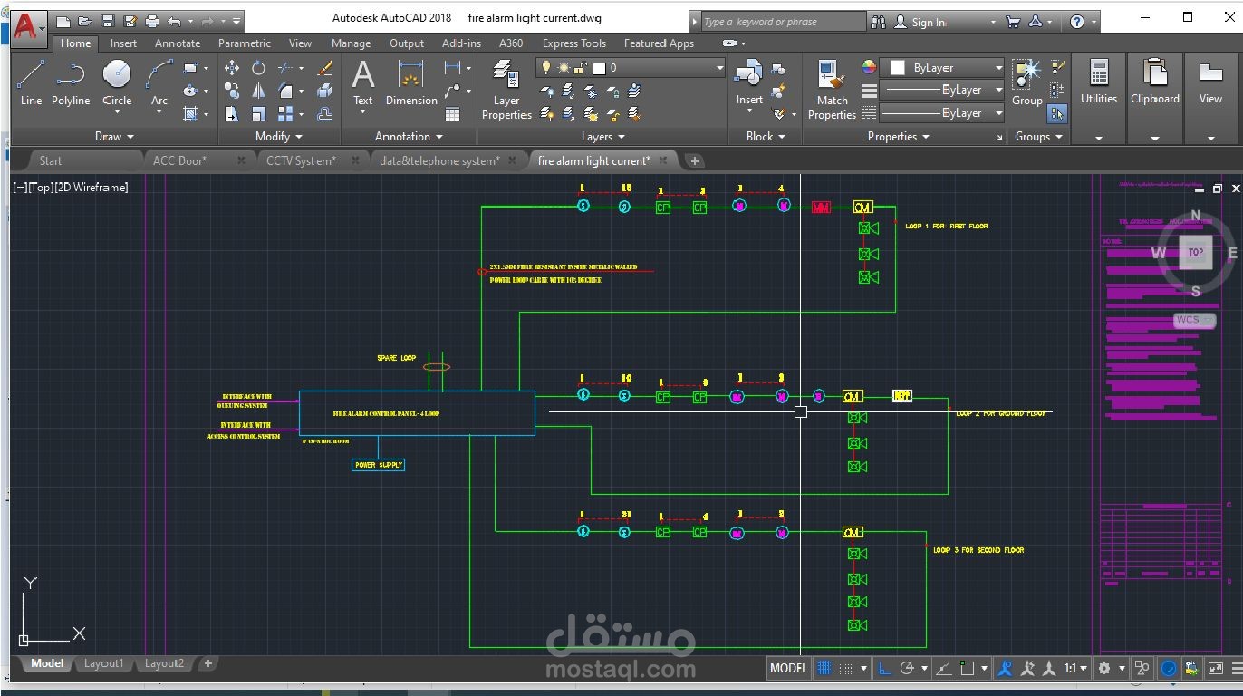
Task: Open the object color wheel icon
Action: (868, 67)
